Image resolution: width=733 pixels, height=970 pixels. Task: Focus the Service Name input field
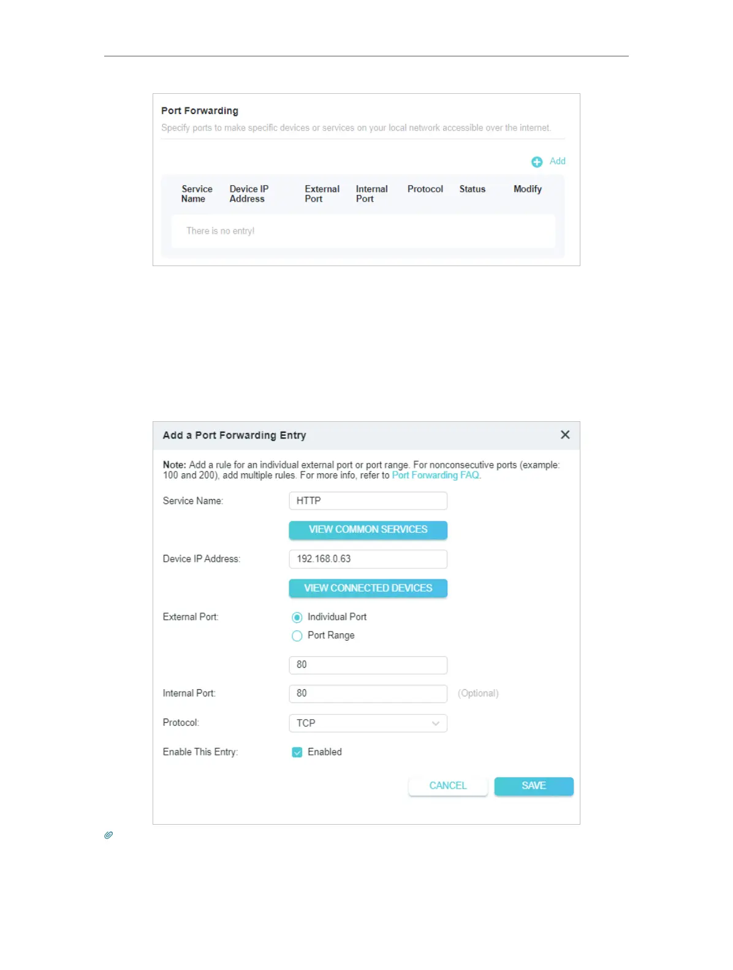click(368, 501)
